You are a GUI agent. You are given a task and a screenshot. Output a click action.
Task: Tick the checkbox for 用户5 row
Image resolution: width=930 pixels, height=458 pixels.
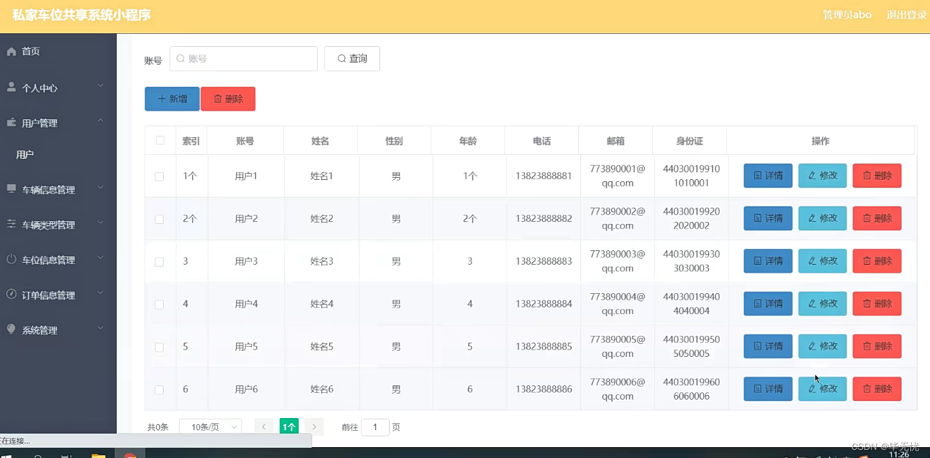click(x=160, y=347)
